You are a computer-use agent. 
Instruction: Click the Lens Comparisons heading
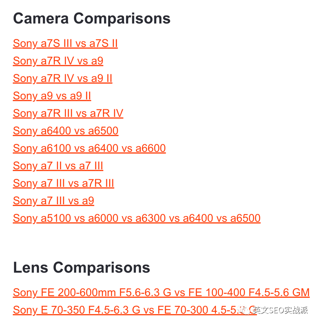pyautogui.click(x=81, y=268)
